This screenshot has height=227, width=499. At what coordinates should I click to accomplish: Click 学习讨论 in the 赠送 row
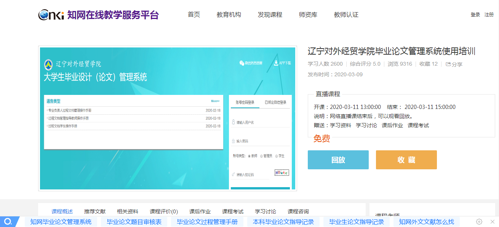pos(366,125)
